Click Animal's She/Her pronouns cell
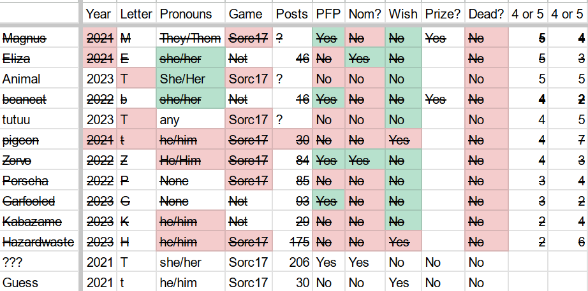The width and height of the screenshot is (588, 291). 191,79
